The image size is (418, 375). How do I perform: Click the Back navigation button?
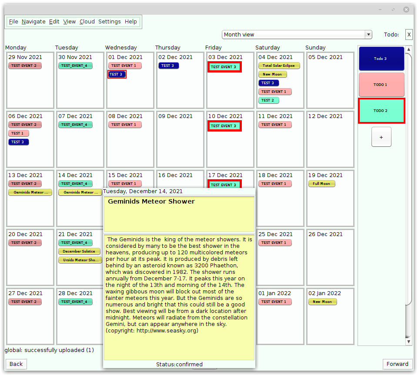point(16,364)
